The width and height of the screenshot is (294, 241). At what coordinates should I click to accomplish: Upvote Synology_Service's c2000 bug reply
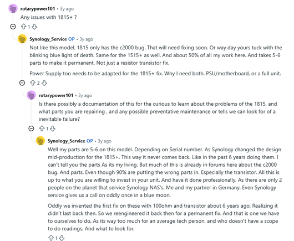pyautogui.click(x=33, y=83)
